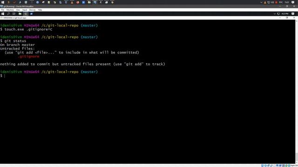The width and height of the screenshot is (298, 167).
Task: Open VirtualBox hard disk activity indicator
Action: point(262,166)
